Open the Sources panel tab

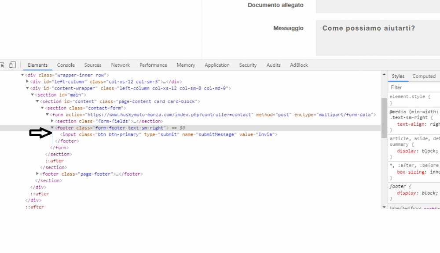[x=92, y=65]
